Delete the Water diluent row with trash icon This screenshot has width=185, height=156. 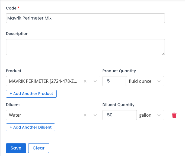(174, 115)
